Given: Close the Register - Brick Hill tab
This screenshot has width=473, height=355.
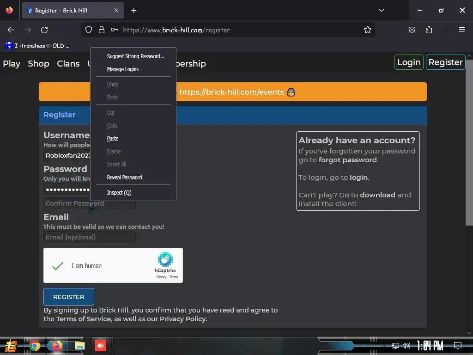Looking at the screenshot, I should click(x=116, y=10).
